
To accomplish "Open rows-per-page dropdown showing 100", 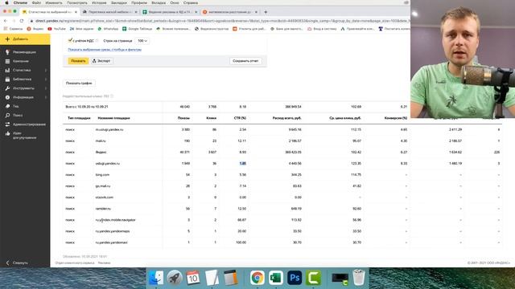I will point(142,41).
